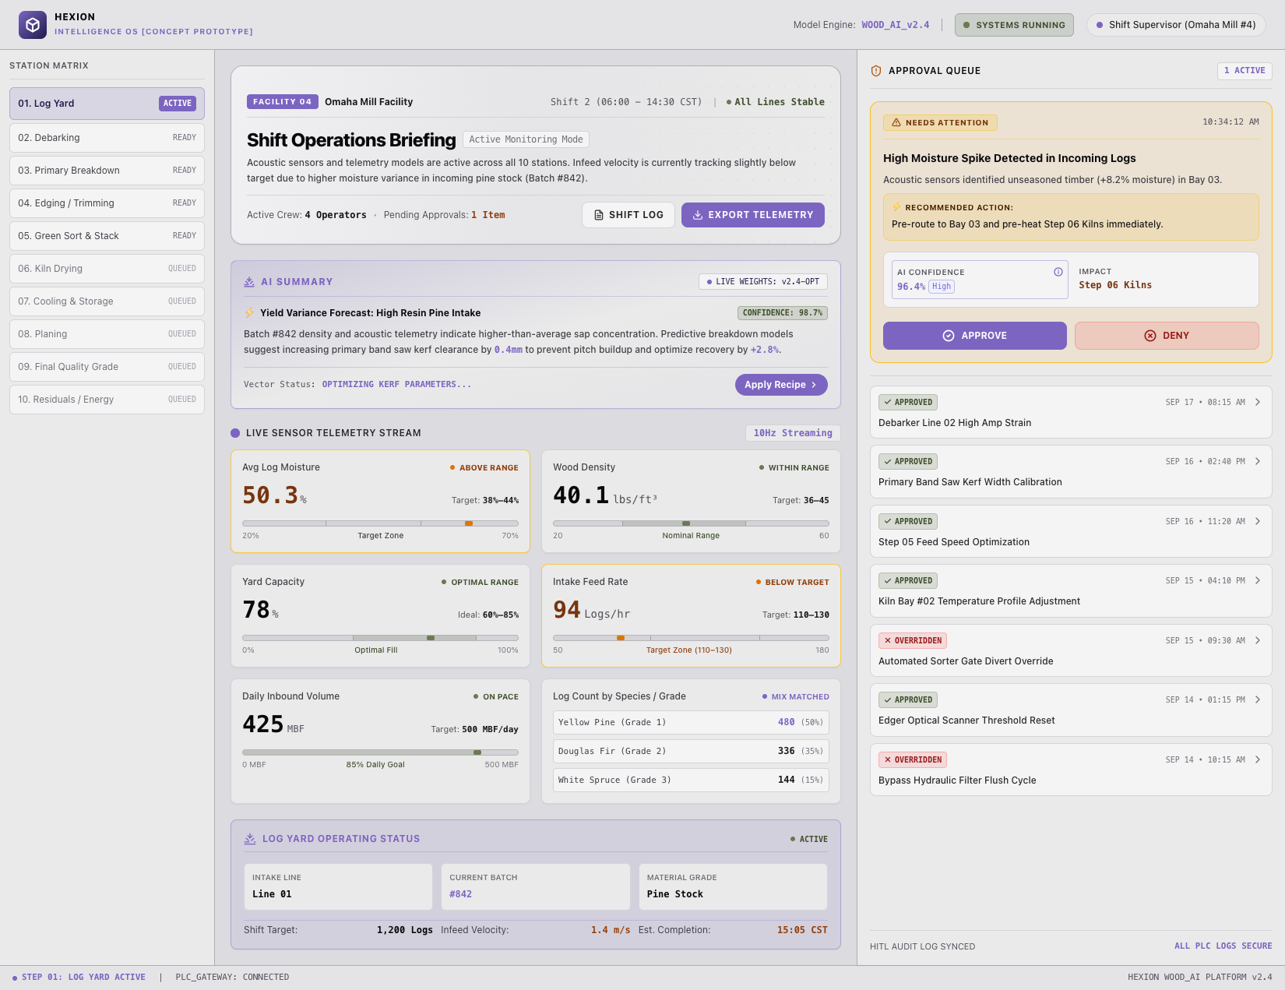Select station 04. Edging / Trimming
This screenshot has width=1285, height=990.
click(x=107, y=203)
